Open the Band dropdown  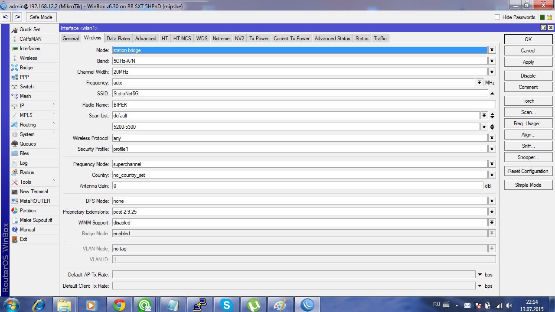pos(492,61)
